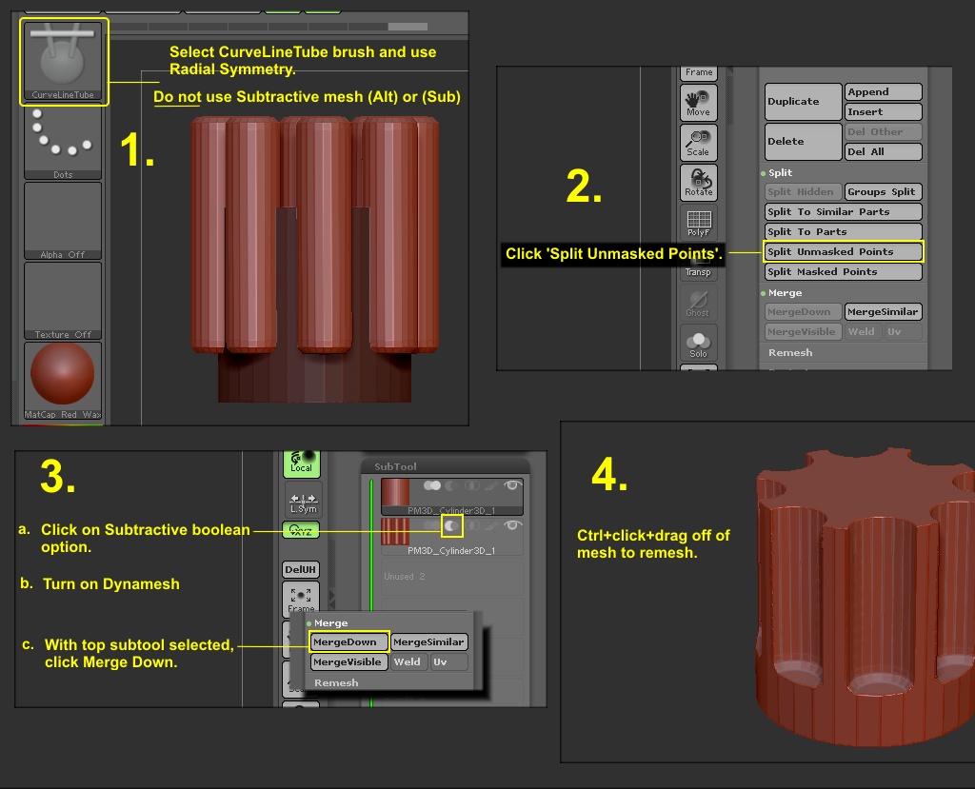This screenshot has width=975, height=789.
Task: Set union mode on second subtool
Action: 432,526
